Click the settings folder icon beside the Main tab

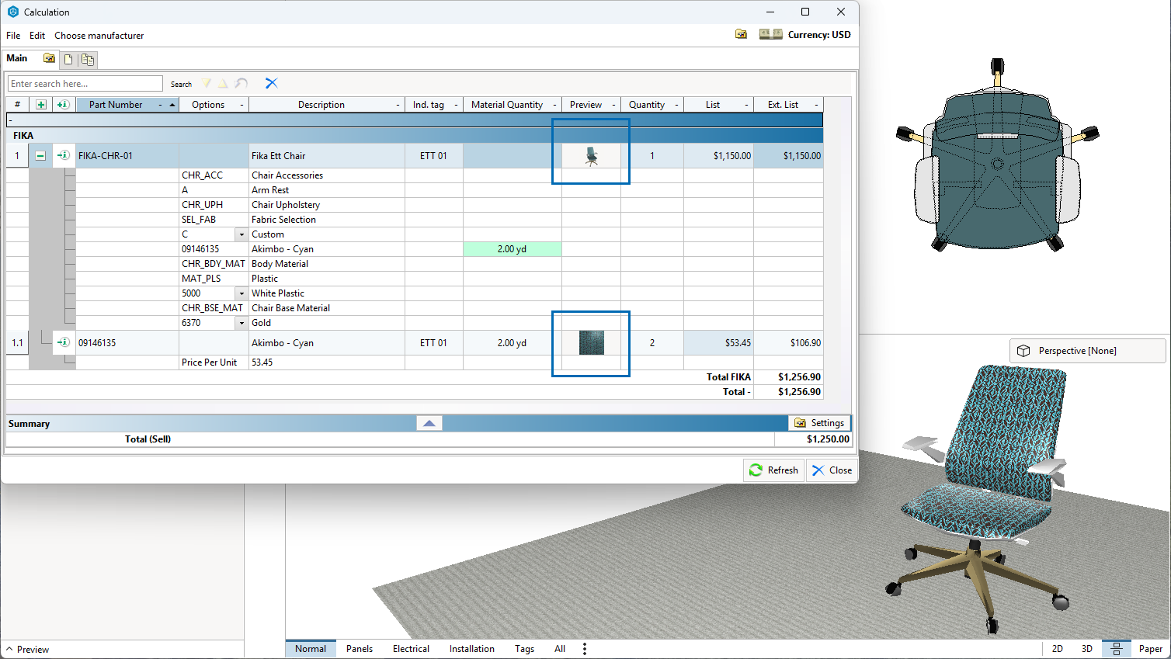coord(49,58)
